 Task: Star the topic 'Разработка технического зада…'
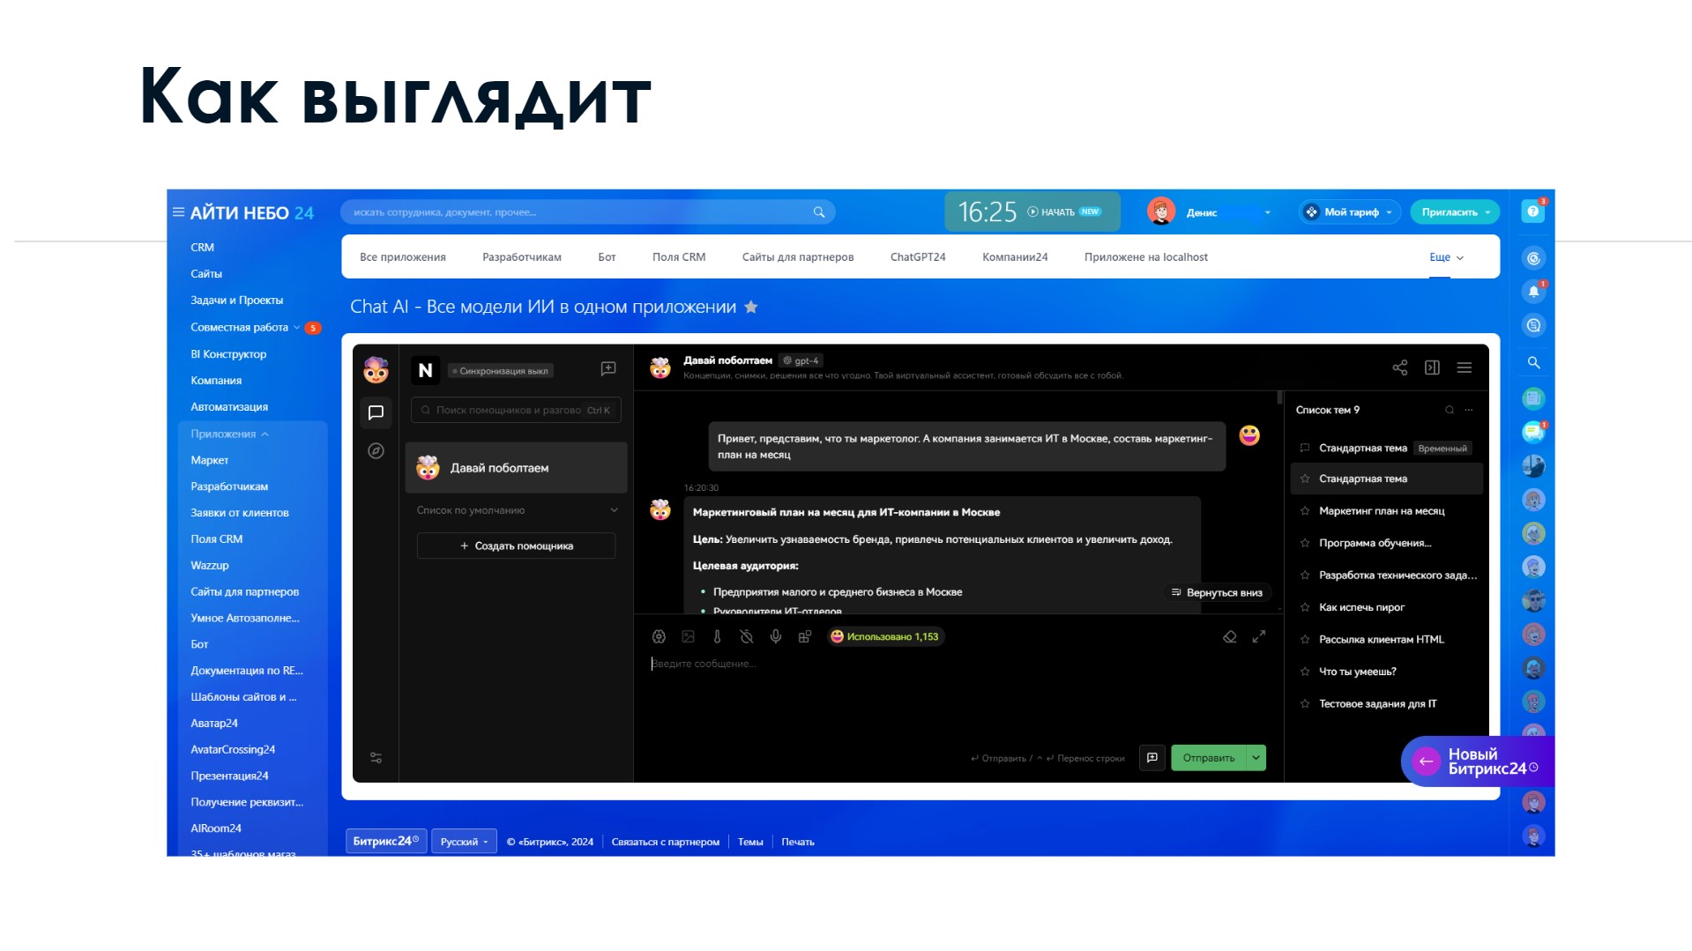tap(1305, 576)
